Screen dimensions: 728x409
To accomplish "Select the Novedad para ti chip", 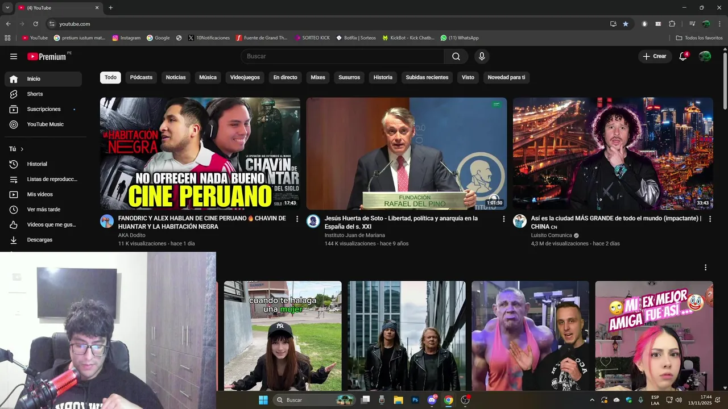I will click(506, 77).
